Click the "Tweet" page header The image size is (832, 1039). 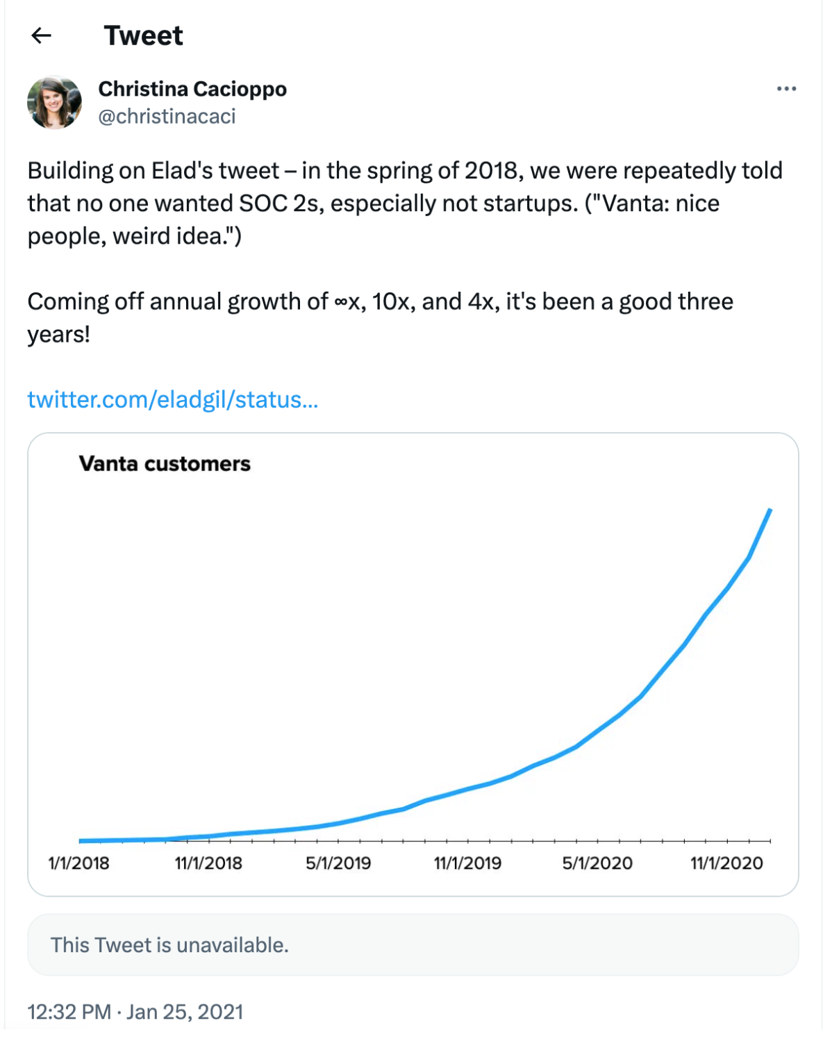point(143,35)
